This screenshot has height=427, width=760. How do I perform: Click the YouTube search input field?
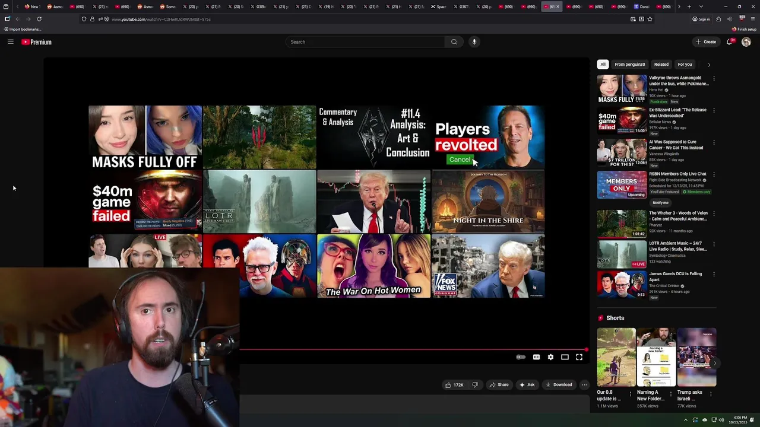[365, 42]
